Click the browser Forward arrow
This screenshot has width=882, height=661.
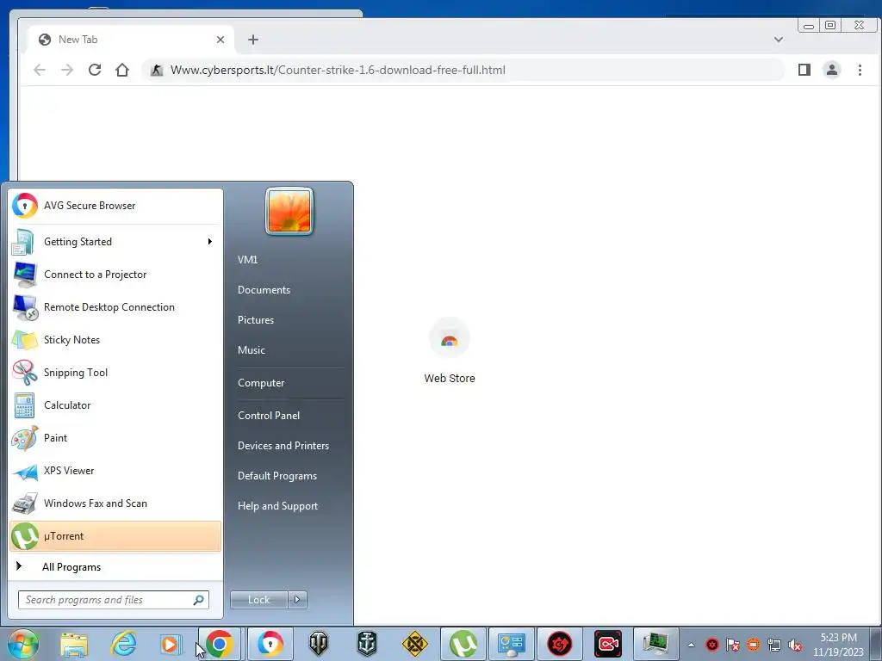[x=67, y=70]
